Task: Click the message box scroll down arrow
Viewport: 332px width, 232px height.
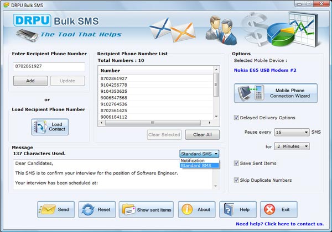Action: pos(216,186)
